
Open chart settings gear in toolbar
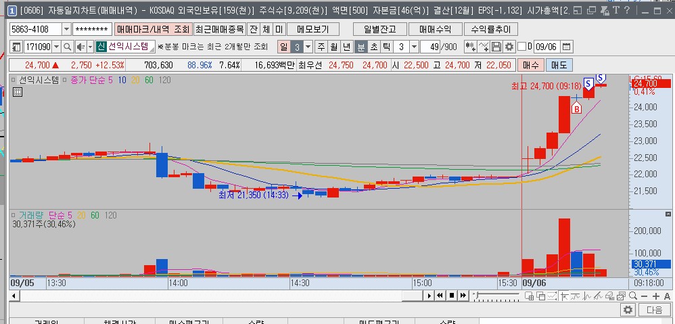(509, 47)
